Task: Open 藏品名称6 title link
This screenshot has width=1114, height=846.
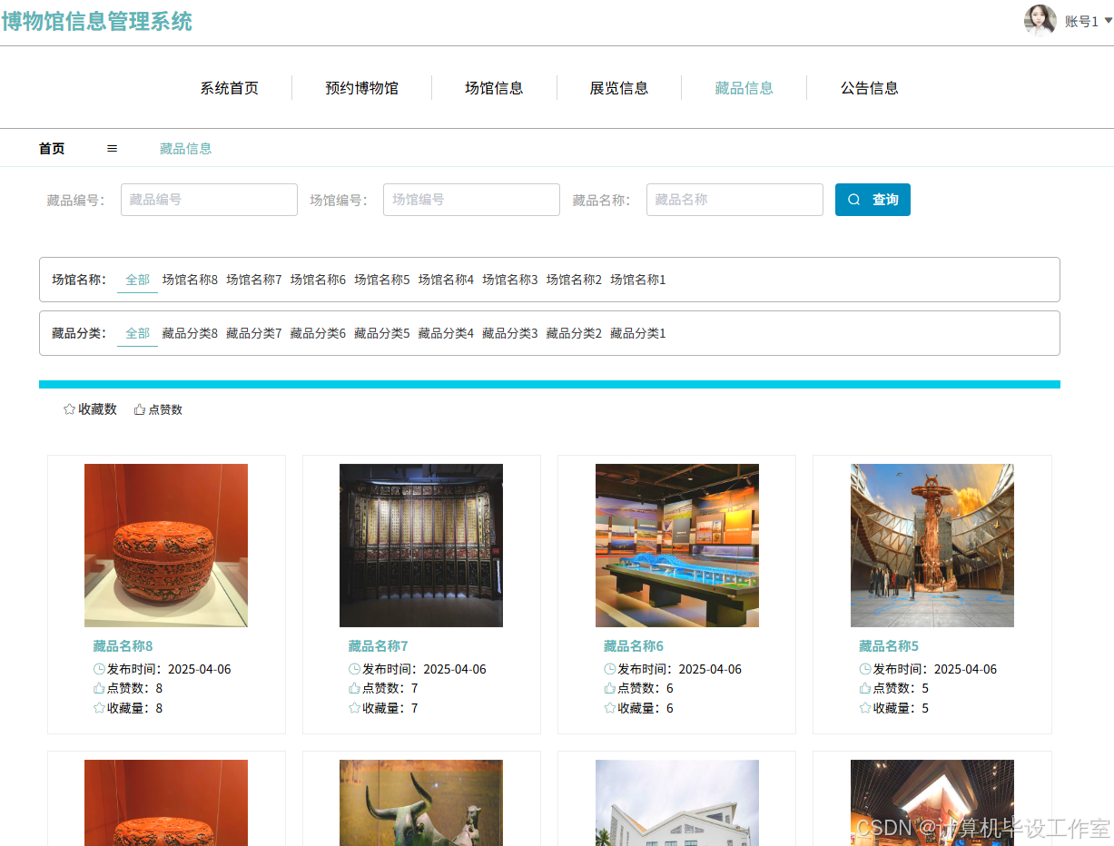Action: pyautogui.click(x=634, y=646)
